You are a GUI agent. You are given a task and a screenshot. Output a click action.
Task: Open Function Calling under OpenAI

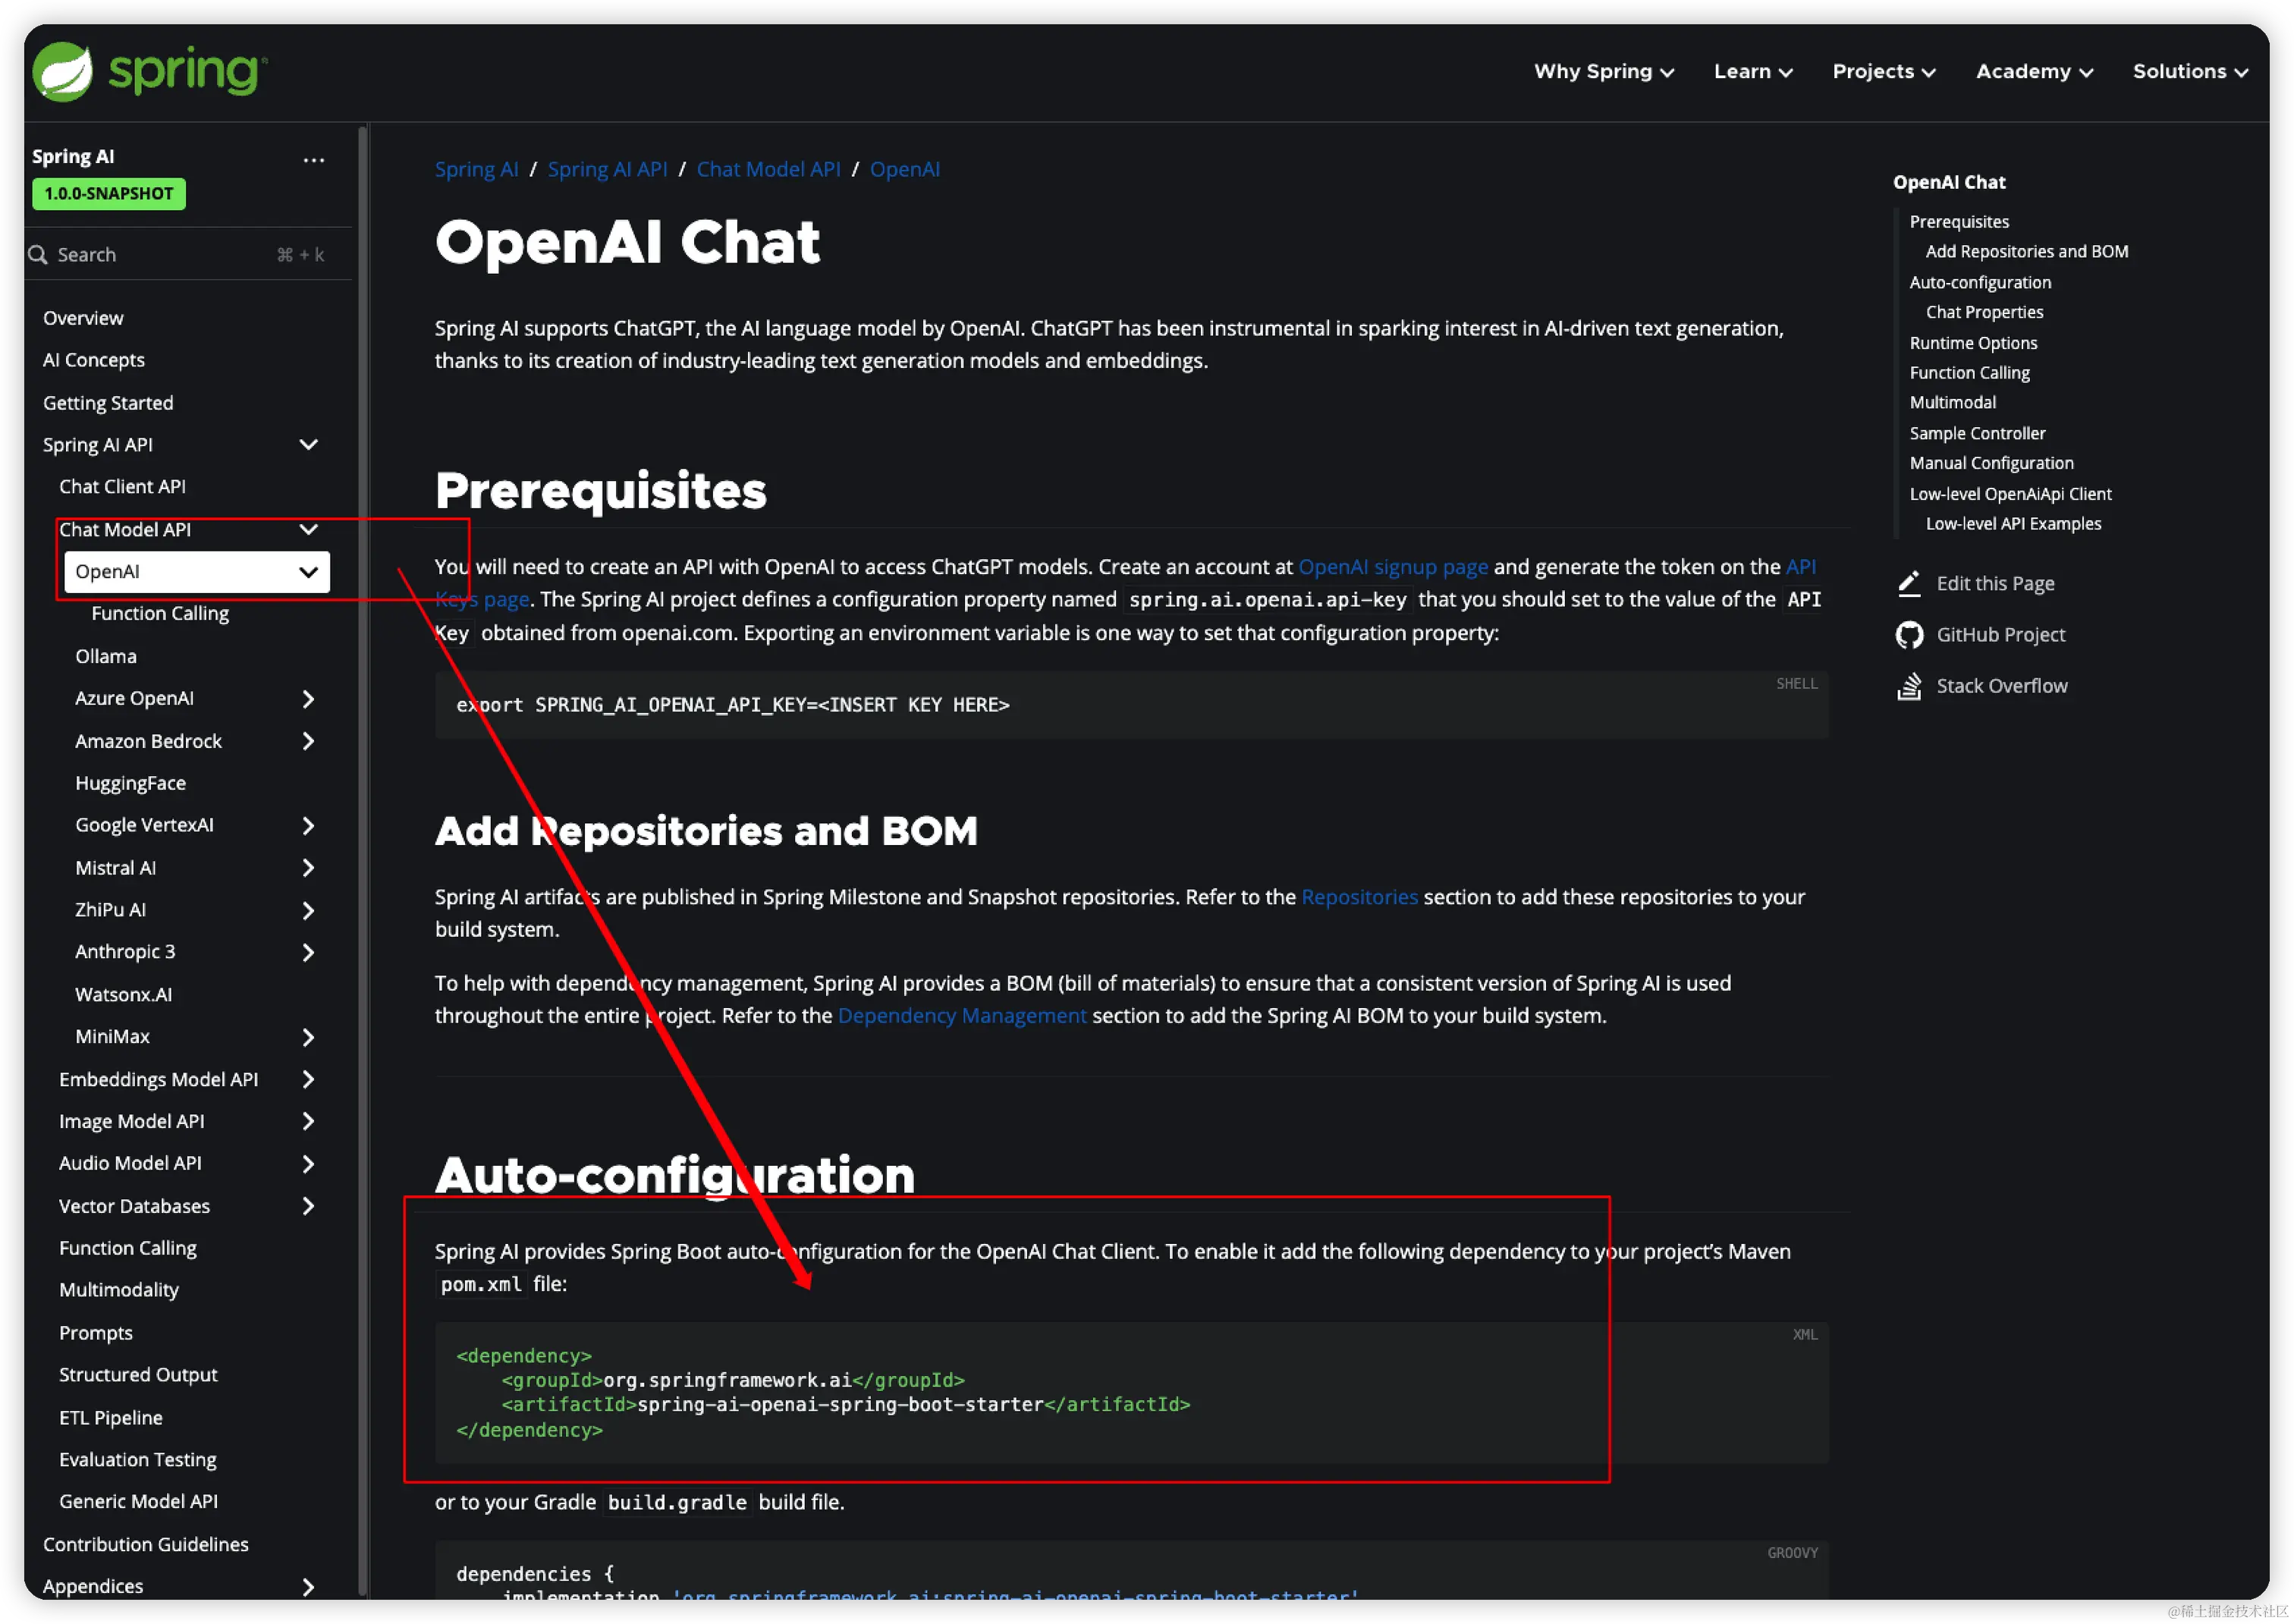(160, 614)
